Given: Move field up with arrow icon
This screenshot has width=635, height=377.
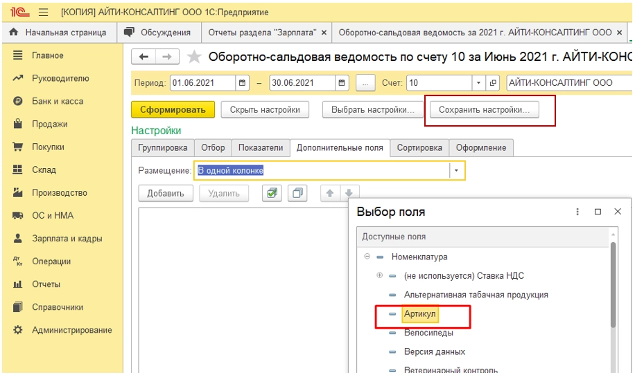Looking at the screenshot, I should (x=330, y=193).
